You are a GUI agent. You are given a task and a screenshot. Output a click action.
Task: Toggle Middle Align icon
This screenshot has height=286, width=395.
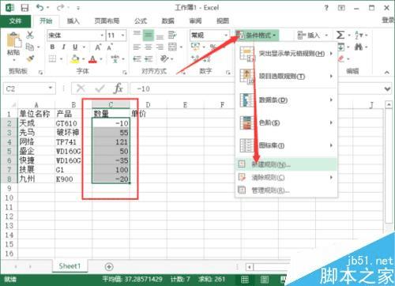[149, 36]
